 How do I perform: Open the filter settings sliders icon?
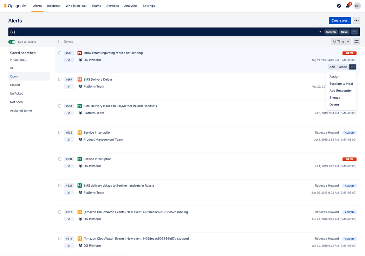point(356,42)
